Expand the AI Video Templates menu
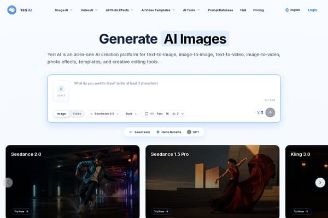The height and width of the screenshot is (218, 328). click(x=158, y=10)
